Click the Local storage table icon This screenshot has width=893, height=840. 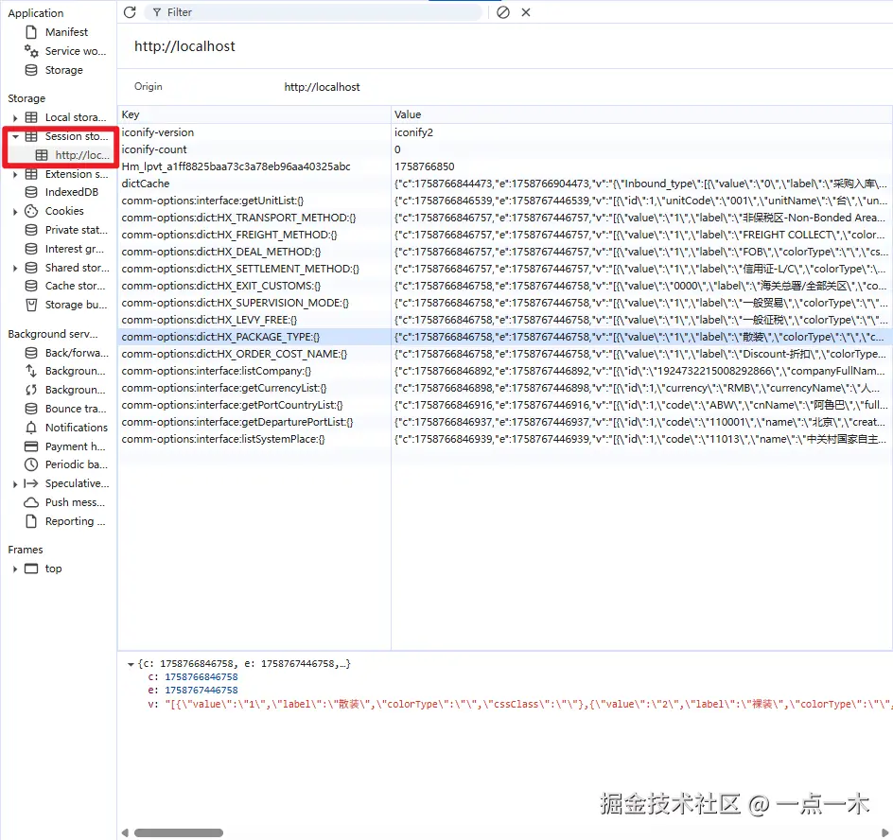click(31, 116)
